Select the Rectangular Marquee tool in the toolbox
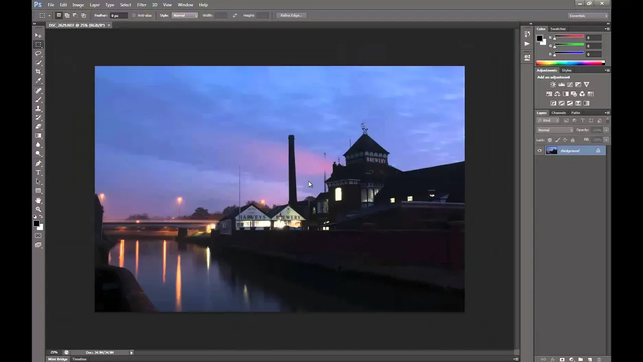The height and width of the screenshot is (362, 643). [x=38, y=45]
